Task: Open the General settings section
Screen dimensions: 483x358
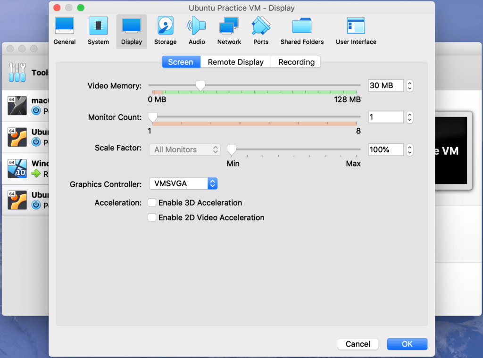Action: point(64,31)
